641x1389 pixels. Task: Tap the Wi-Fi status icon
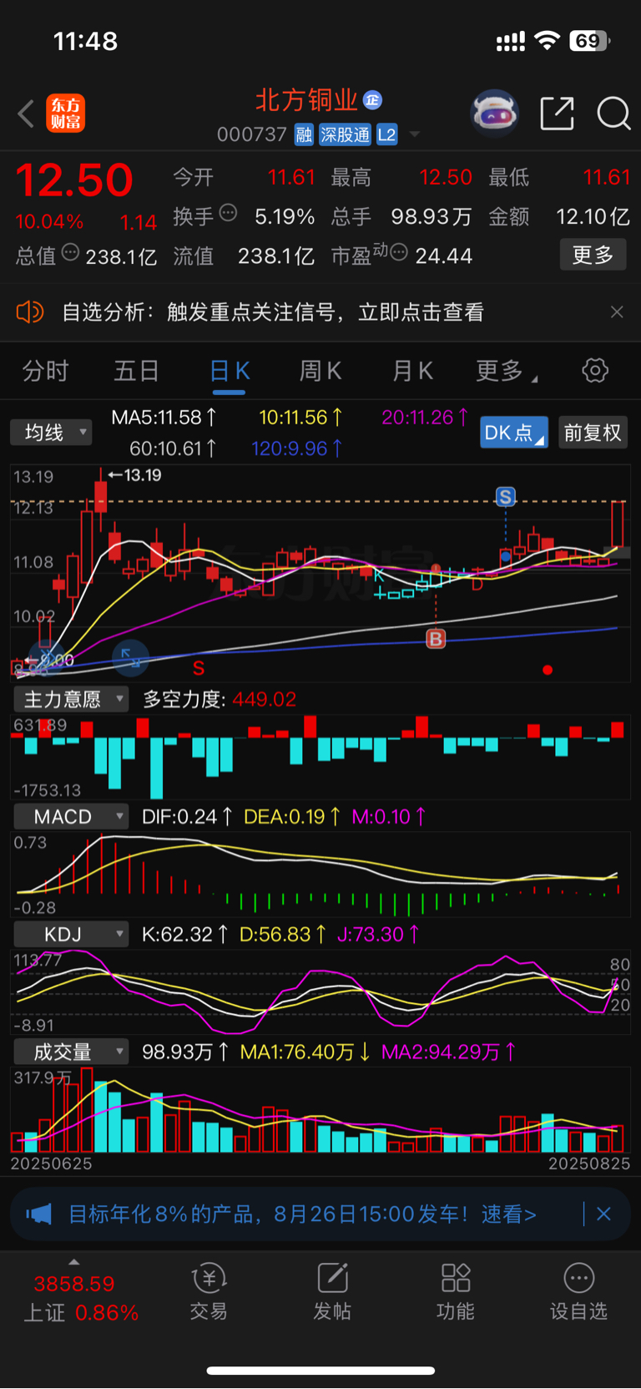point(547,41)
